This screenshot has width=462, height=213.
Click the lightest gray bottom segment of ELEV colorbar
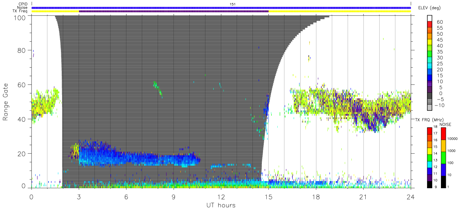[429, 108]
